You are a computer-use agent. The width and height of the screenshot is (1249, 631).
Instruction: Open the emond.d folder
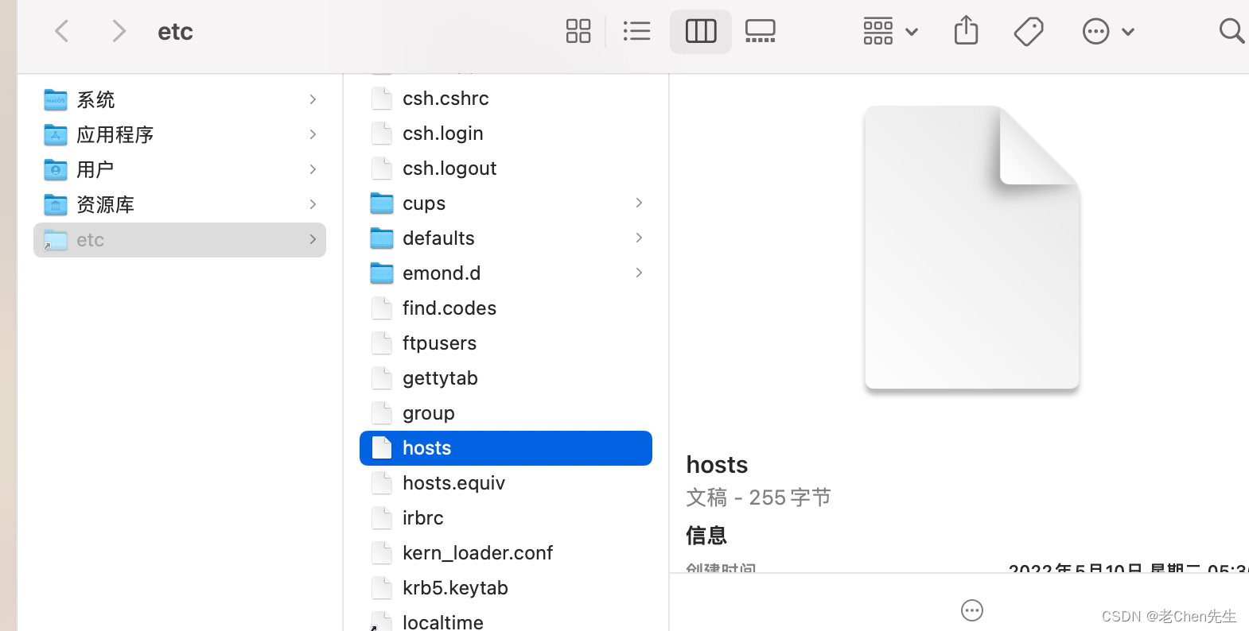click(x=506, y=273)
